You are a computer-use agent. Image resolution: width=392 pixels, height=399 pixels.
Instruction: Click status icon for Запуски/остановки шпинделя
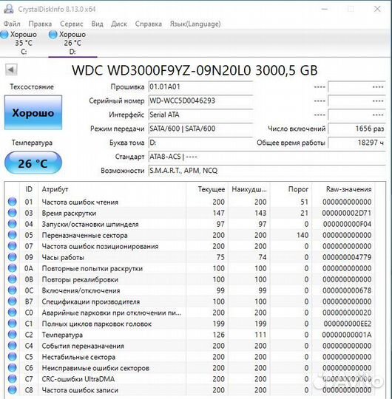click(13, 224)
